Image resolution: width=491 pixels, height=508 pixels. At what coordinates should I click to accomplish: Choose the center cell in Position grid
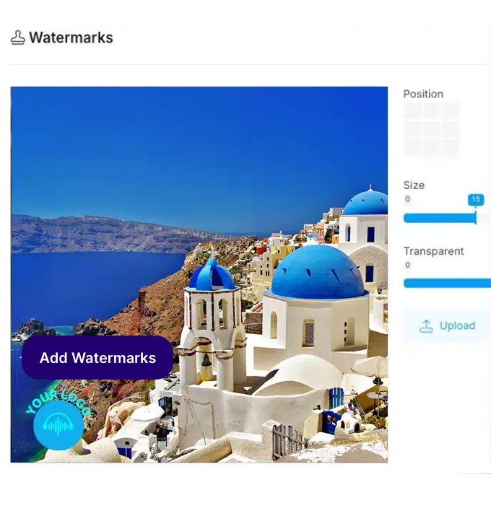click(431, 129)
